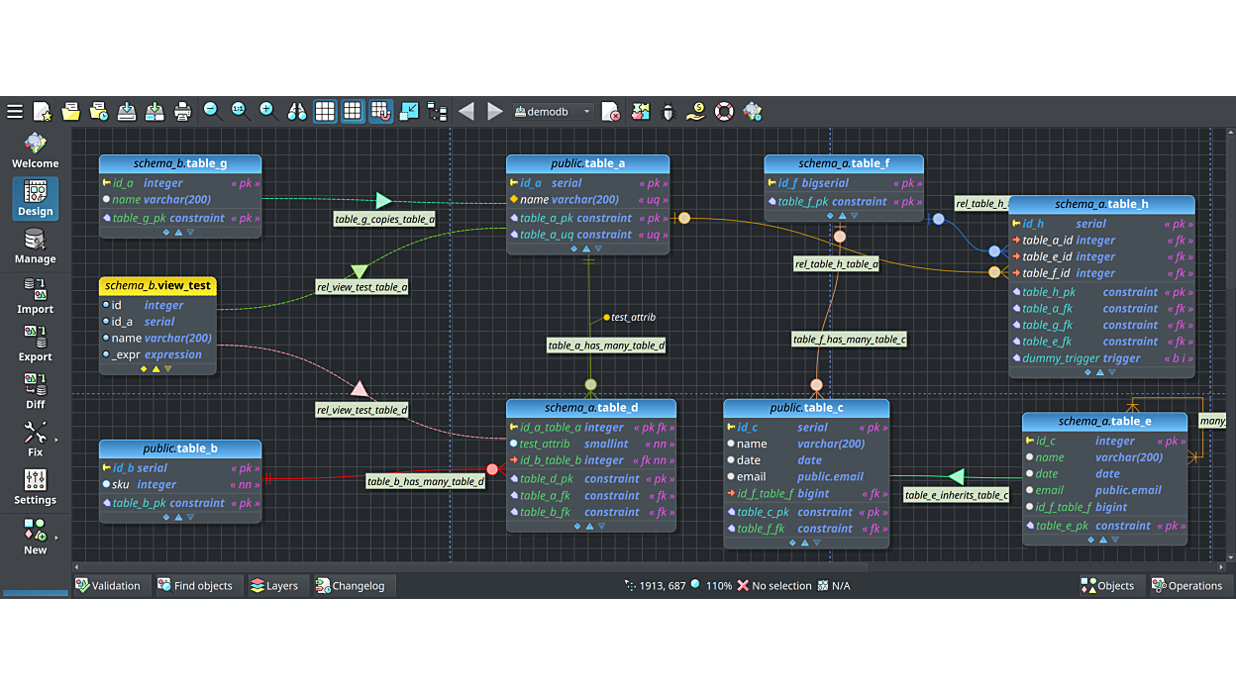Screen dimensions: 1236x695
Task: Open Settings from the left sidebar
Action: pos(35,486)
